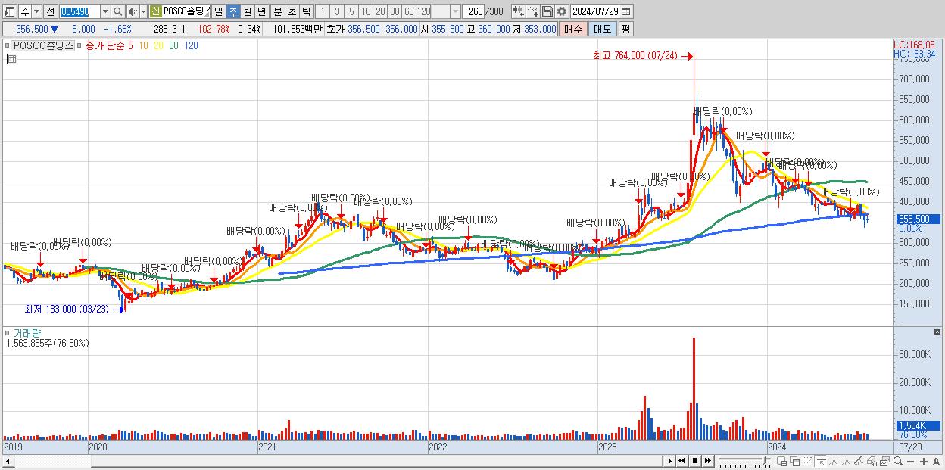This screenshot has width=945, height=470.
Task: Open the stock code history dropdown arrow
Action: [105, 11]
